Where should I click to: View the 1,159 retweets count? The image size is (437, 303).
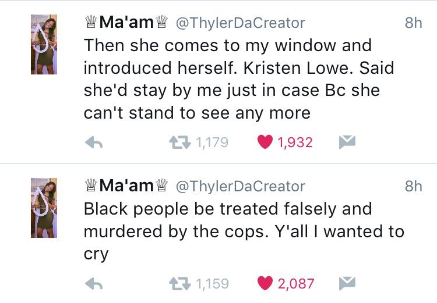point(211,284)
